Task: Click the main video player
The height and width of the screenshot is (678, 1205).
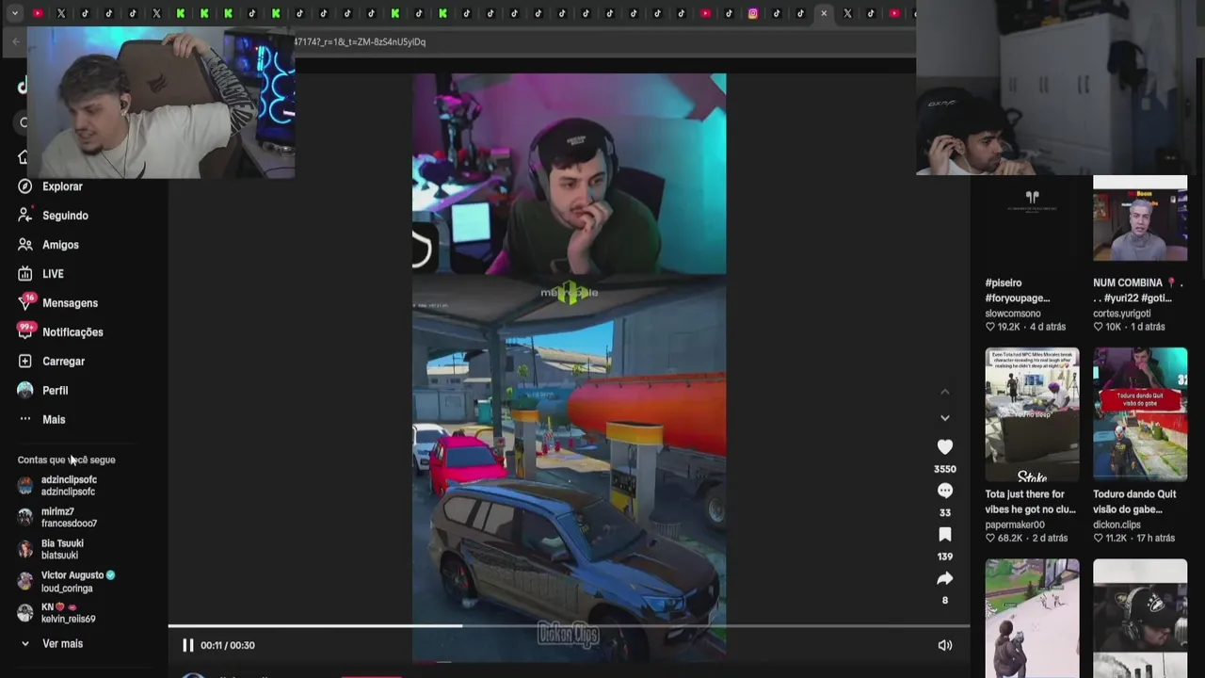Action: [569, 367]
